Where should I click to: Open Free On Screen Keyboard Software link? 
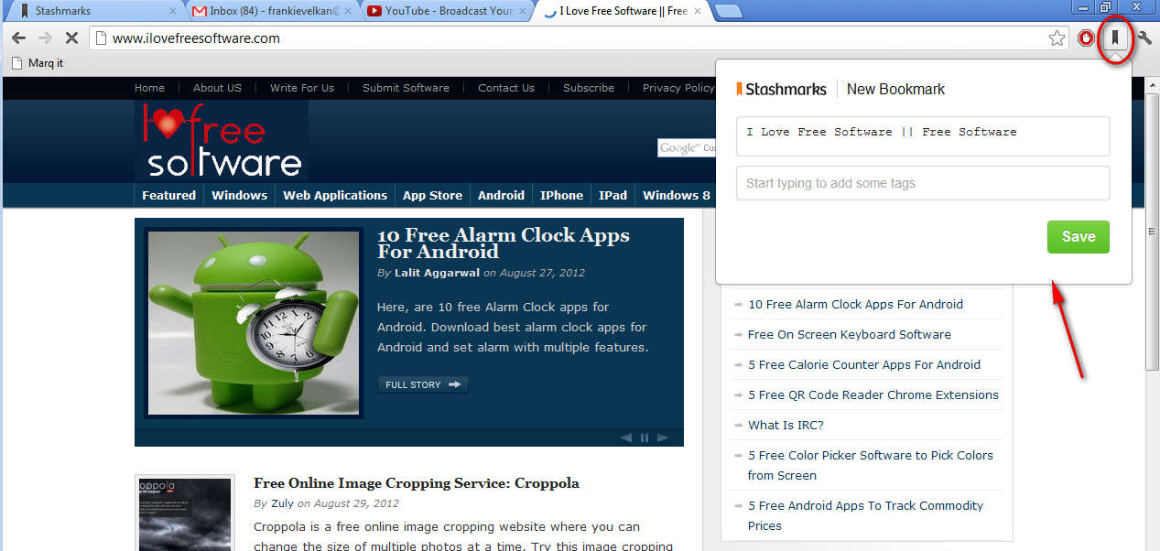point(850,334)
